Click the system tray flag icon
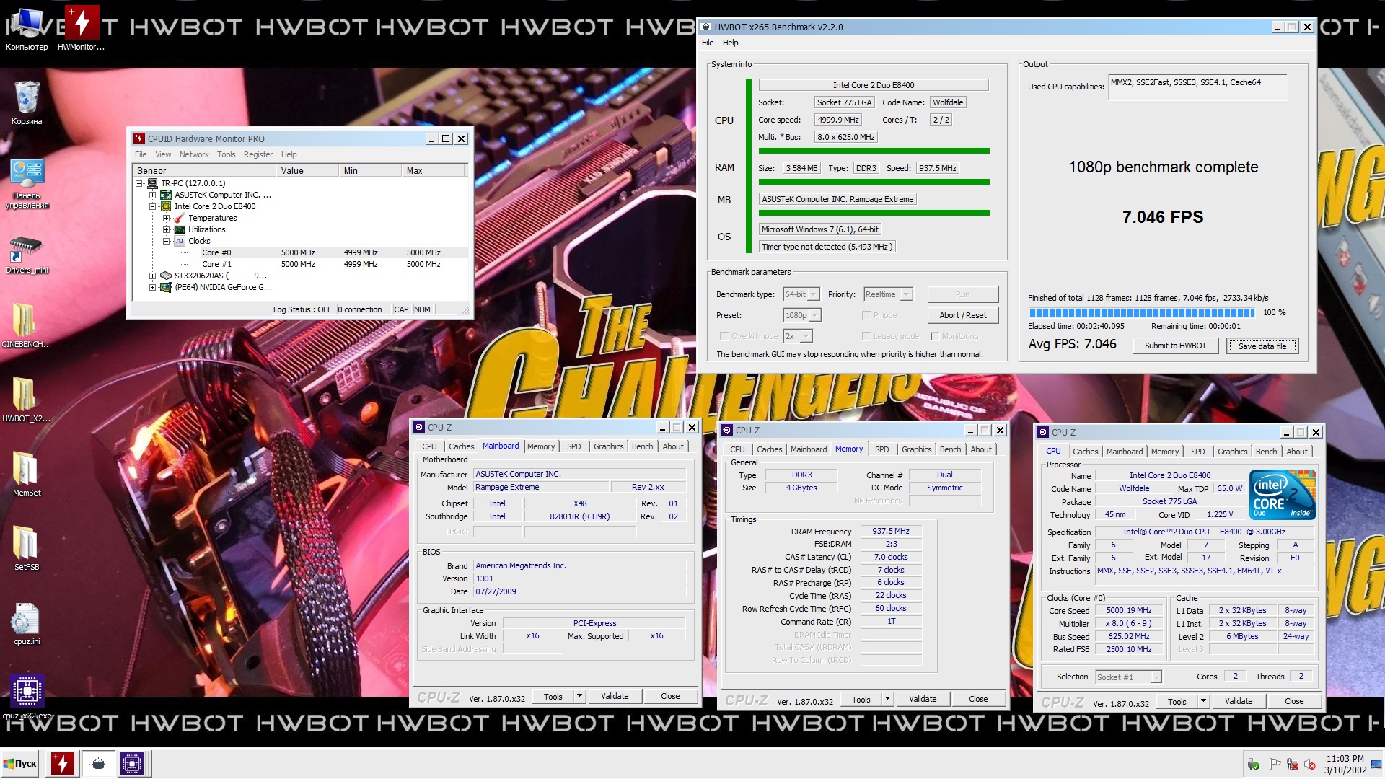 click(x=1275, y=765)
